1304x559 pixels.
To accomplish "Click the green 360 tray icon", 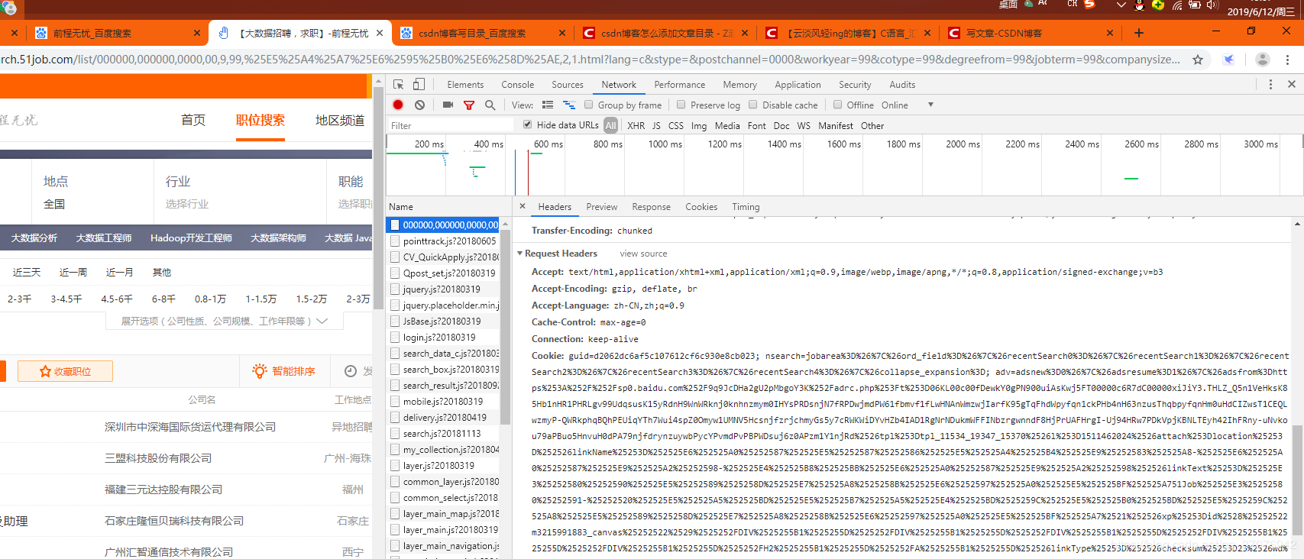I will coord(1158,5).
